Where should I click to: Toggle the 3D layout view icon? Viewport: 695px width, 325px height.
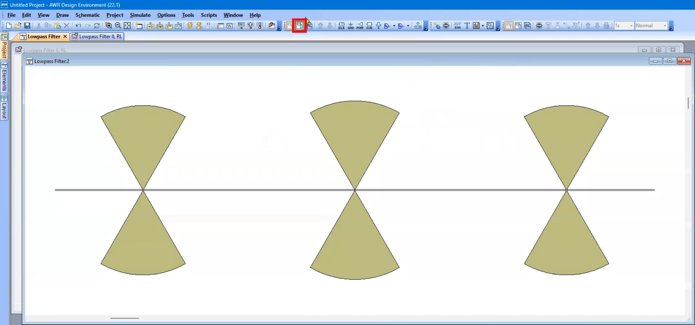tap(528, 26)
